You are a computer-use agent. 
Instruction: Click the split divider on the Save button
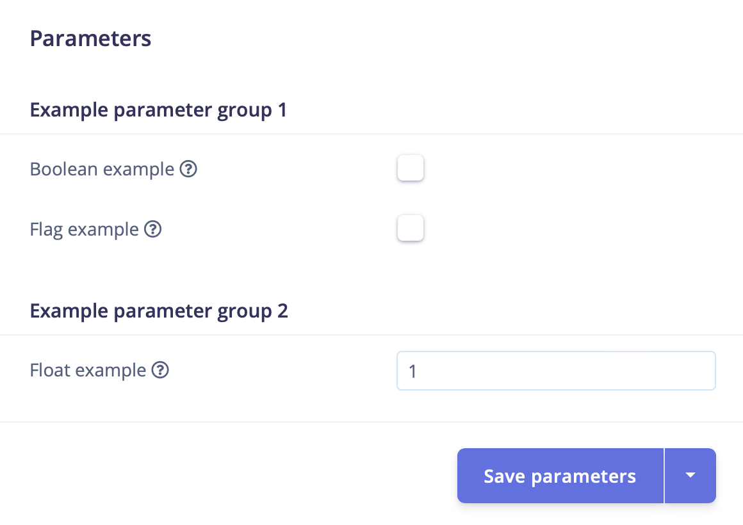[664, 476]
